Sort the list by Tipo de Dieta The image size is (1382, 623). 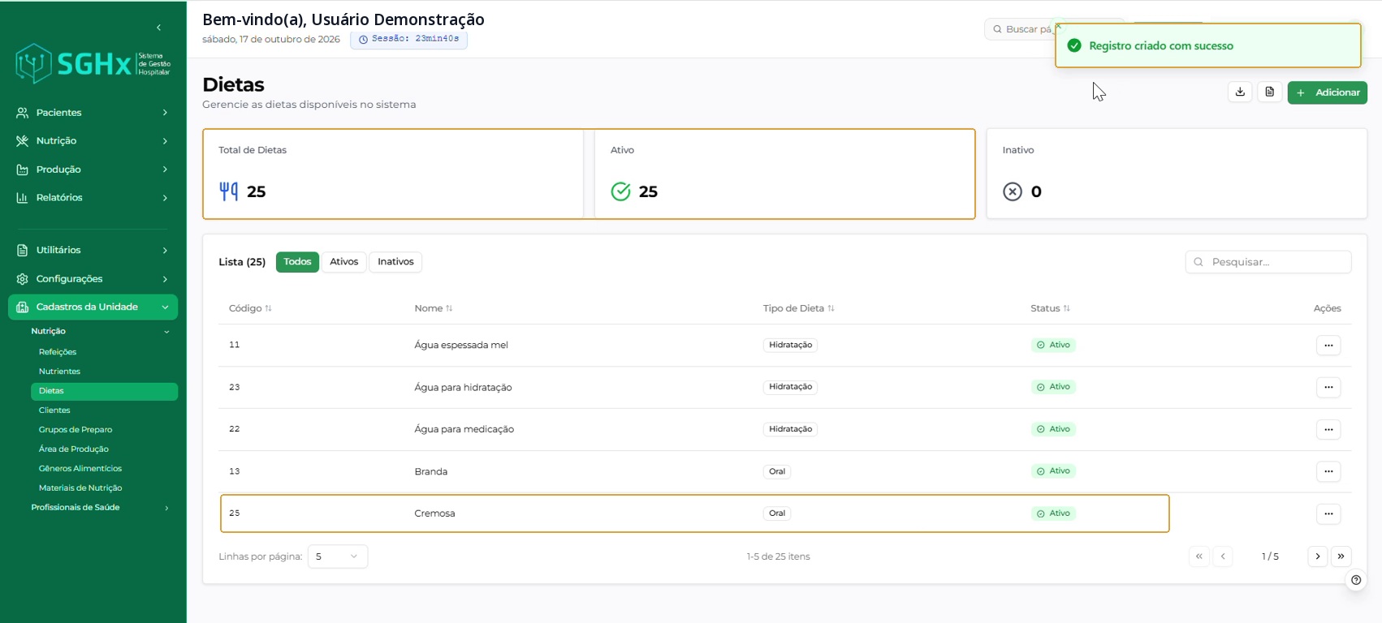click(799, 308)
